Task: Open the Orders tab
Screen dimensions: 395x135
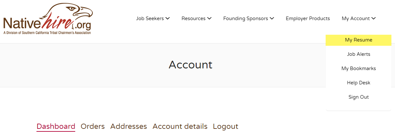Action: (x=93, y=126)
